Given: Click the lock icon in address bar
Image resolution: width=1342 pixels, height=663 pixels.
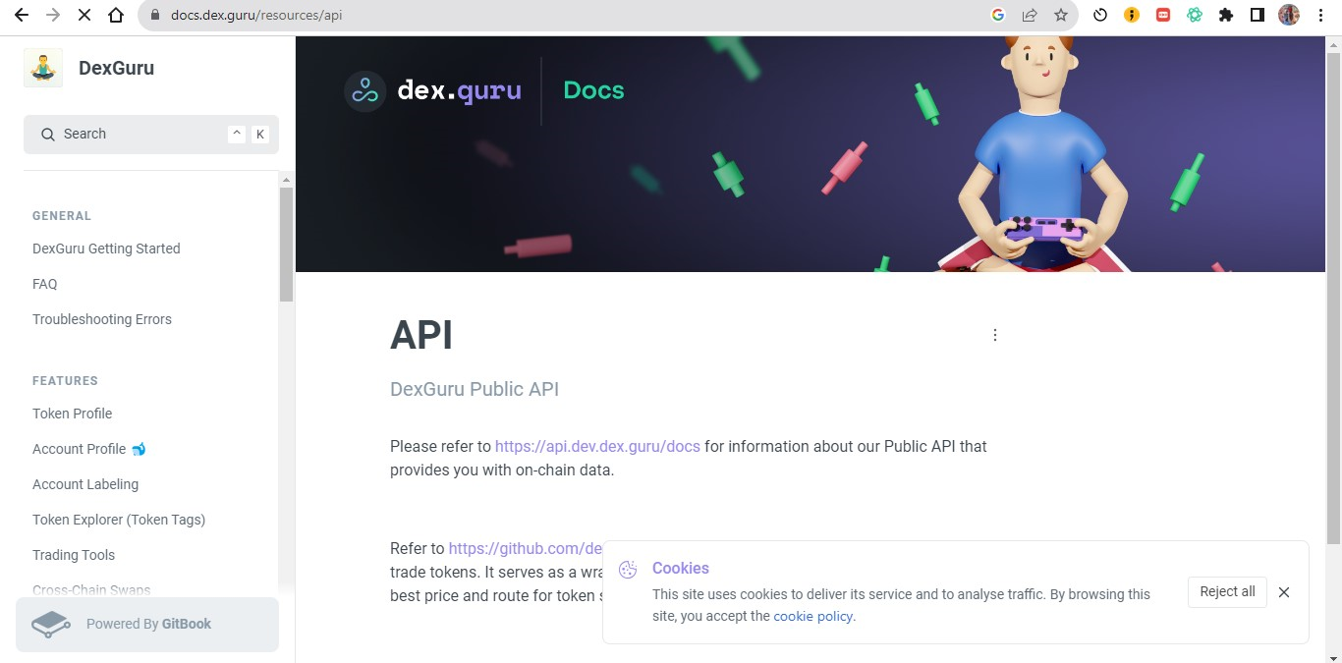Looking at the screenshot, I should tap(155, 16).
